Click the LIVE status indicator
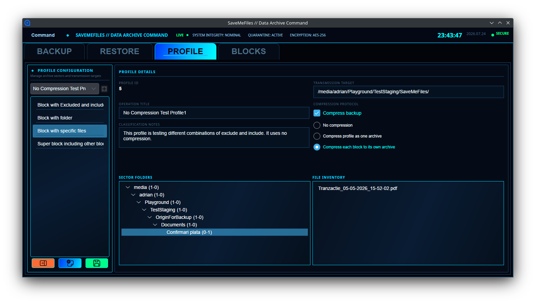Image resolution: width=536 pixels, height=304 pixels. point(182,35)
